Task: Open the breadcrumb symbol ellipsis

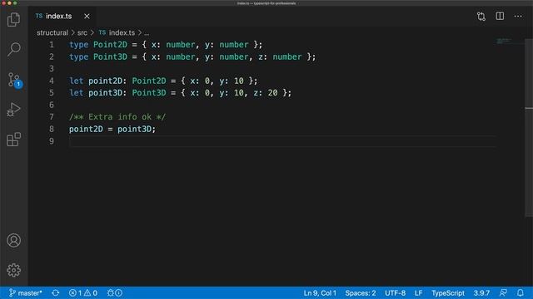Action: pos(147,33)
